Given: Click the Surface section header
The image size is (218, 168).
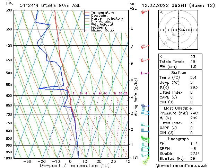Looking at the screenshot, I should click(178, 73).
